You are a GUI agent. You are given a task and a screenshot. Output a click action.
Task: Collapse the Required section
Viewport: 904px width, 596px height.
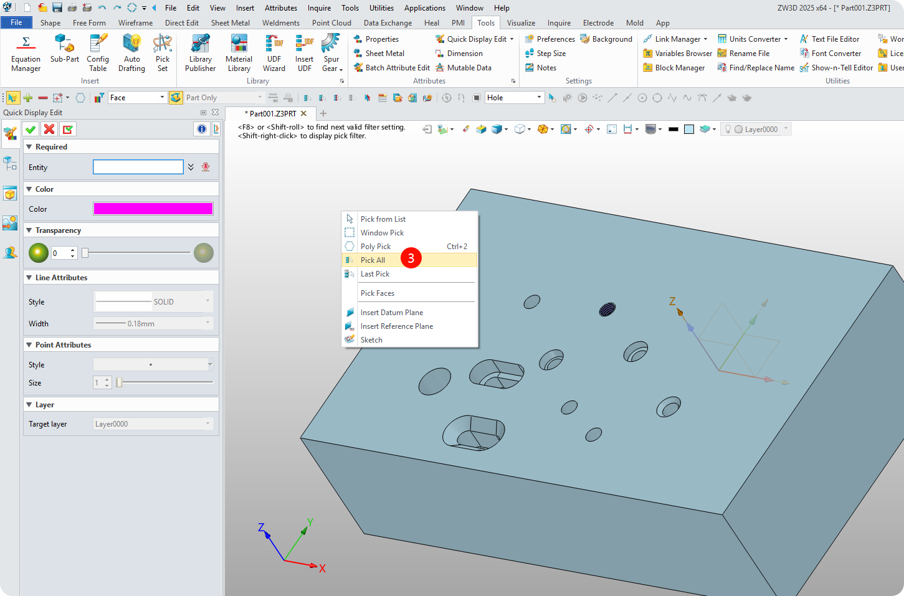click(x=29, y=147)
